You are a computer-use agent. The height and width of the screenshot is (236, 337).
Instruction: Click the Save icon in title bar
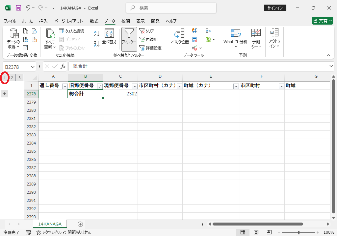(x=18, y=8)
